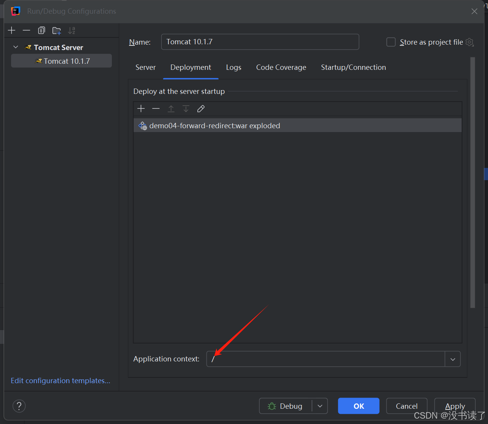Add a deployment artifact
Screen dimensions: 488x424
(x=141, y=109)
